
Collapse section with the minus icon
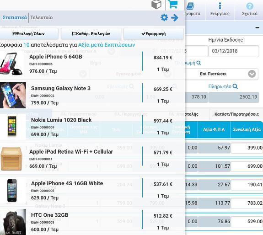[x=258, y=28]
